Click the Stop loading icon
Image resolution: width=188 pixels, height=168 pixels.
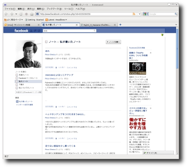click(x=26, y=14)
